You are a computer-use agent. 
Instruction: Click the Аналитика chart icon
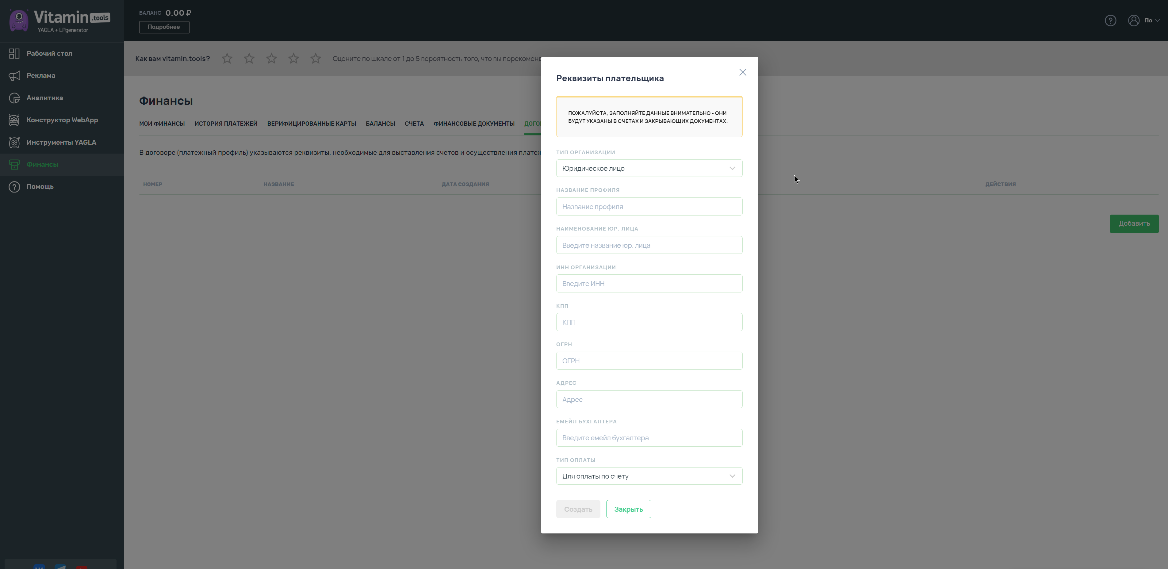coord(14,98)
